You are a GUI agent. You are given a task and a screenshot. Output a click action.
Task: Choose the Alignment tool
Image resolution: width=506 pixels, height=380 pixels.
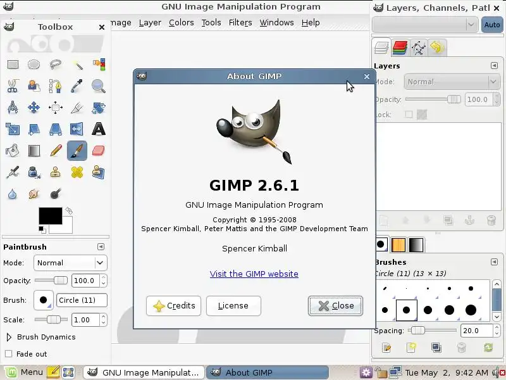56,108
